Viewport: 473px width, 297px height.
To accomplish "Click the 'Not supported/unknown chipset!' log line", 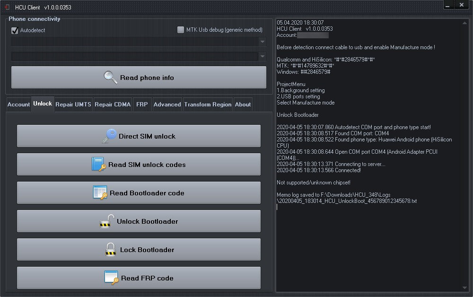I will [x=314, y=183].
